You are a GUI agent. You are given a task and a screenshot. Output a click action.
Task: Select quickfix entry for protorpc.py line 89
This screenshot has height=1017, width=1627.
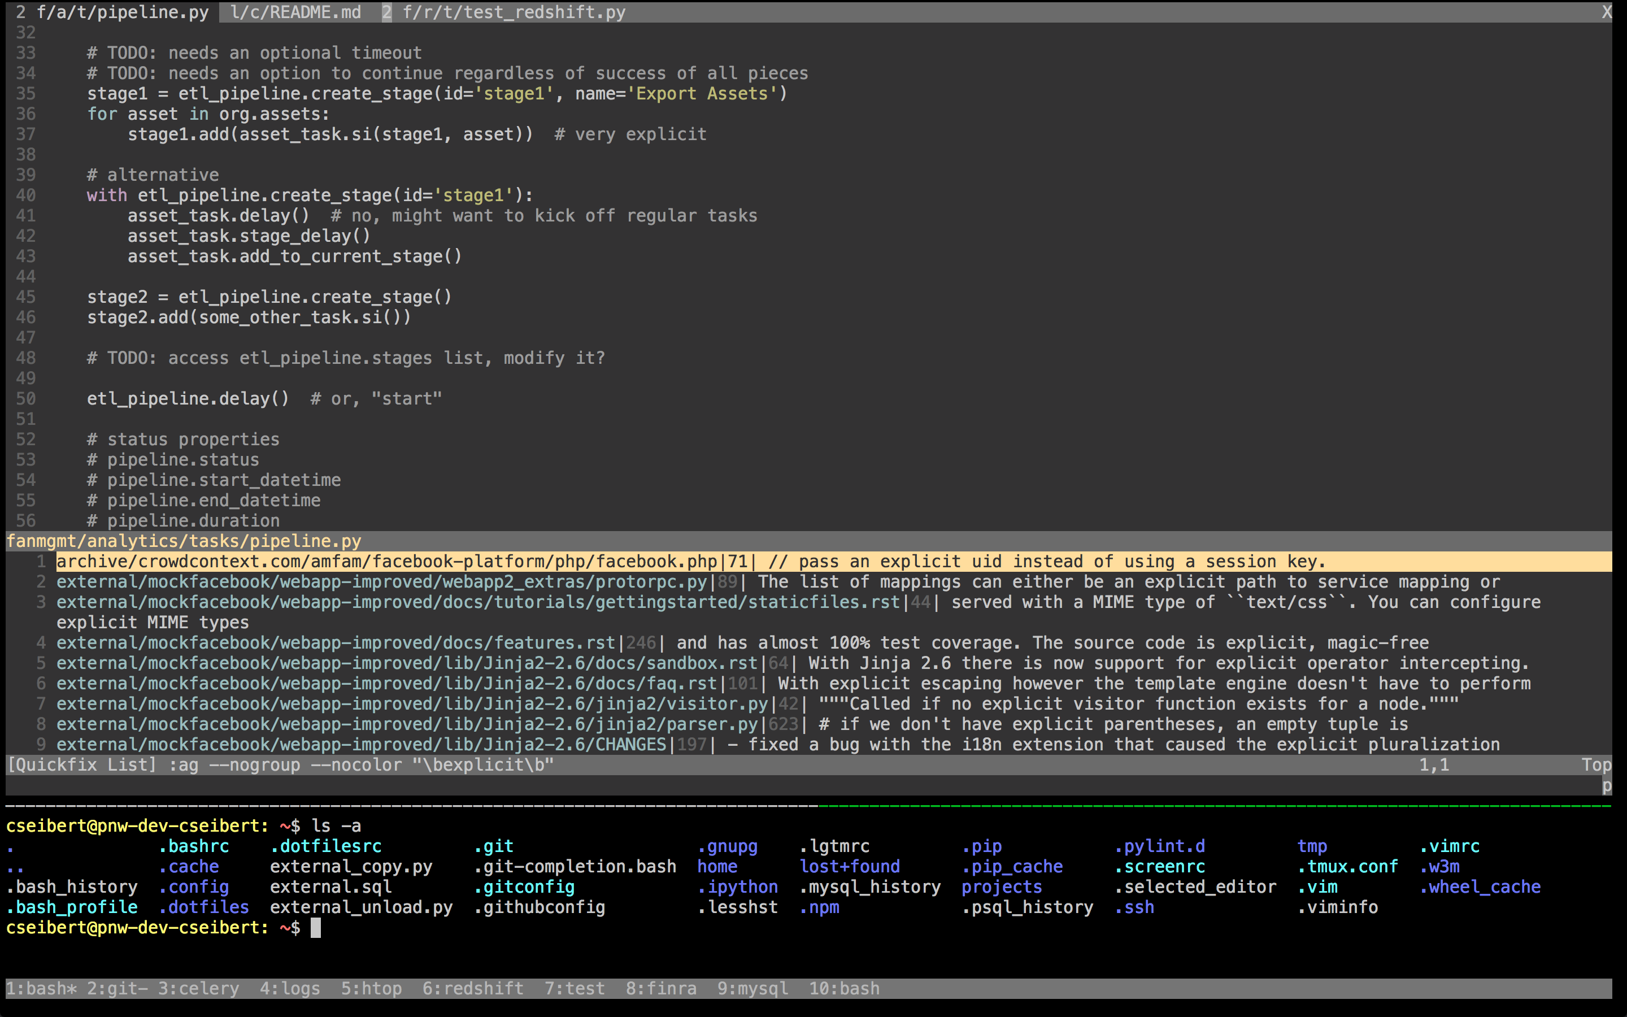click(809, 582)
